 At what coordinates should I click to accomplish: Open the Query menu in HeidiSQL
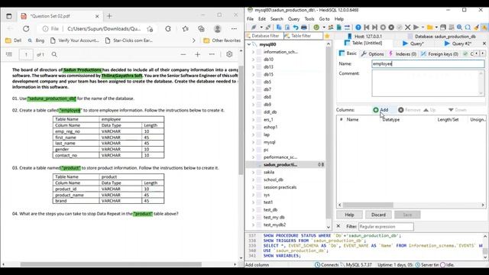click(x=293, y=19)
